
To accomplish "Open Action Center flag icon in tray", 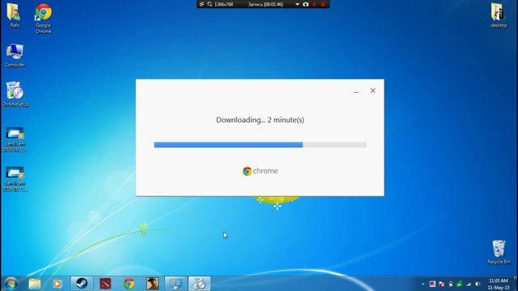I will [441, 284].
